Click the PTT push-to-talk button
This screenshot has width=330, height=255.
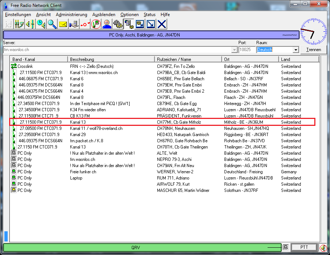(x=304, y=247)
